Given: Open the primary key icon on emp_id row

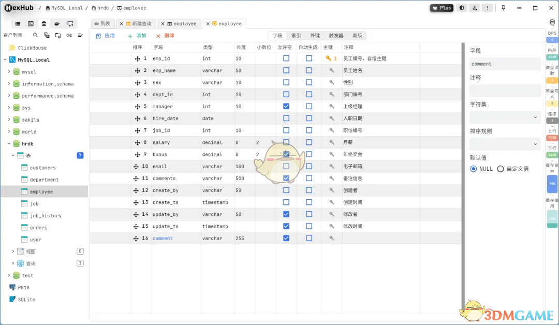Looking at the screenshot, I should pos(331,58).
